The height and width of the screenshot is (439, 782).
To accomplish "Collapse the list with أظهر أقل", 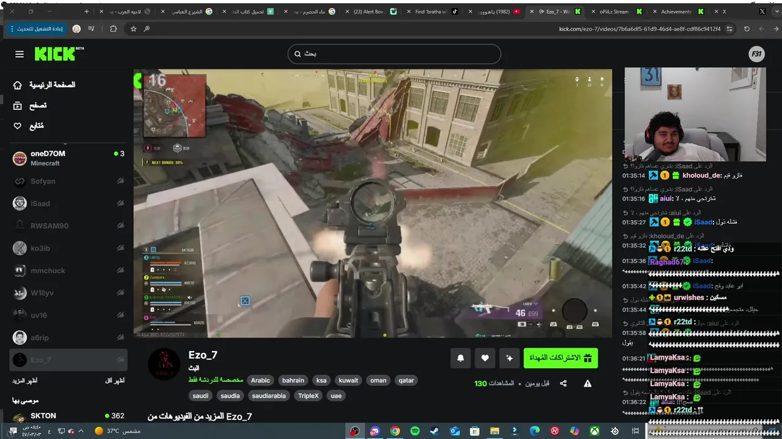I will click(115, 380).
